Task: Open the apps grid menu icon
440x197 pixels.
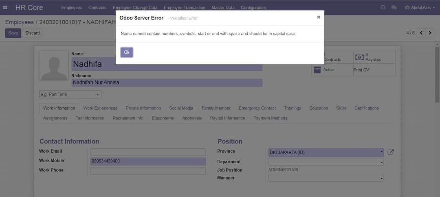Action: click(x=5, y=7)
